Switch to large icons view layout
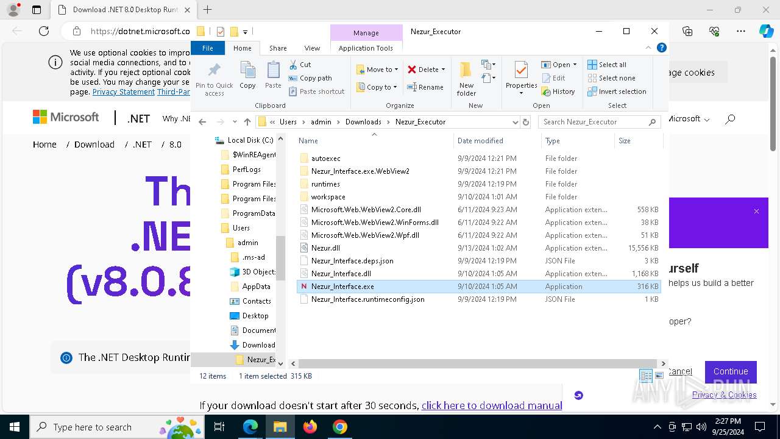 [x=659, y=376]
